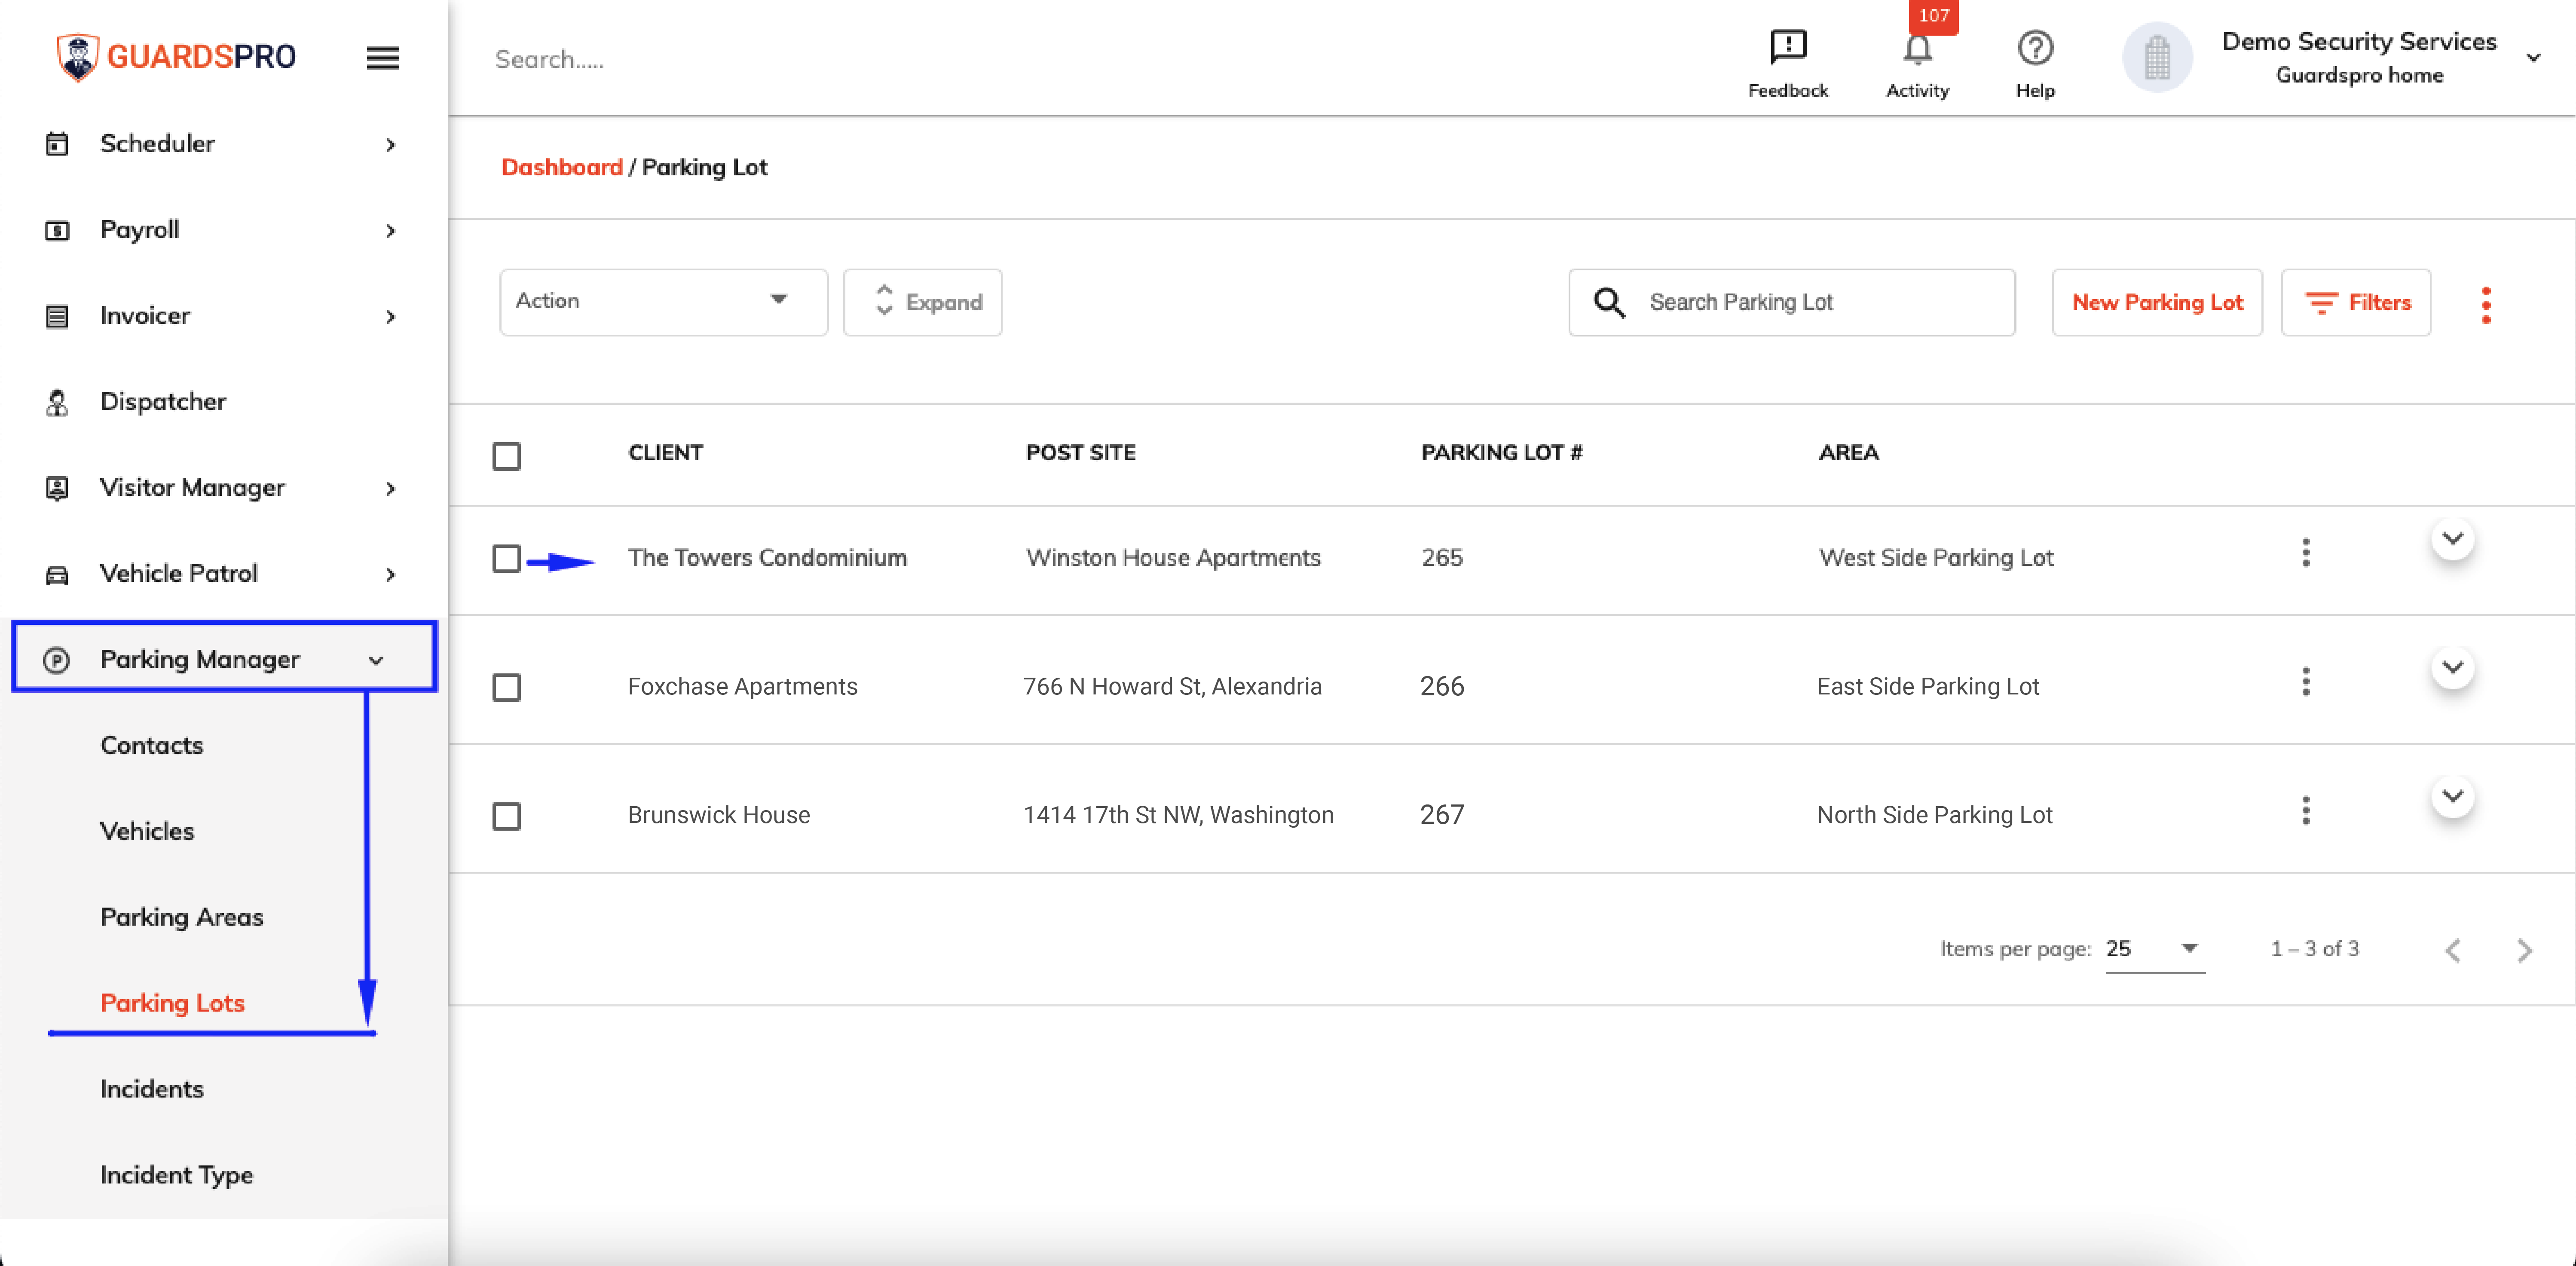Toggle the hamburger sidebar menu
2576x1266 pixels.
(383, 58)
